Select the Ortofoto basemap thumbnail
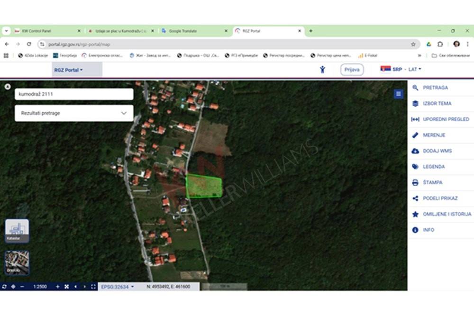The image size is (474, 316). click(17, 262)
